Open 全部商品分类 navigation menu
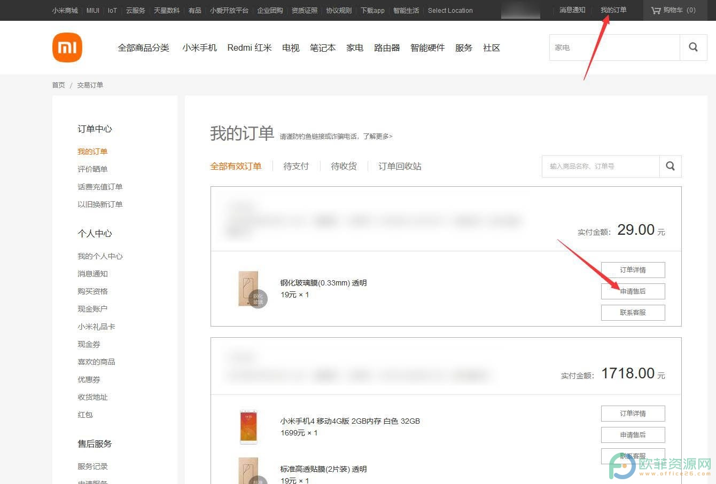Image resolution: width=716 pixels, height=484 pixels. coord(143,48)
